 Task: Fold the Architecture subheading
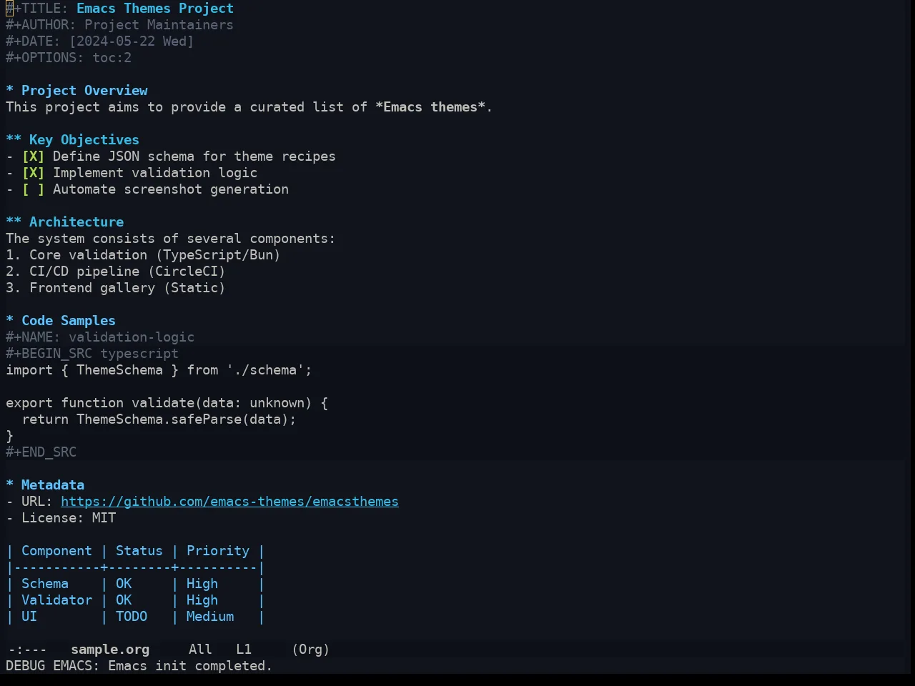click(x=64, y=222)
